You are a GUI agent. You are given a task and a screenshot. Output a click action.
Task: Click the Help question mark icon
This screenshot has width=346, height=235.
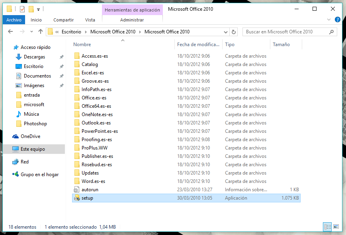click(x=337, y=19)
